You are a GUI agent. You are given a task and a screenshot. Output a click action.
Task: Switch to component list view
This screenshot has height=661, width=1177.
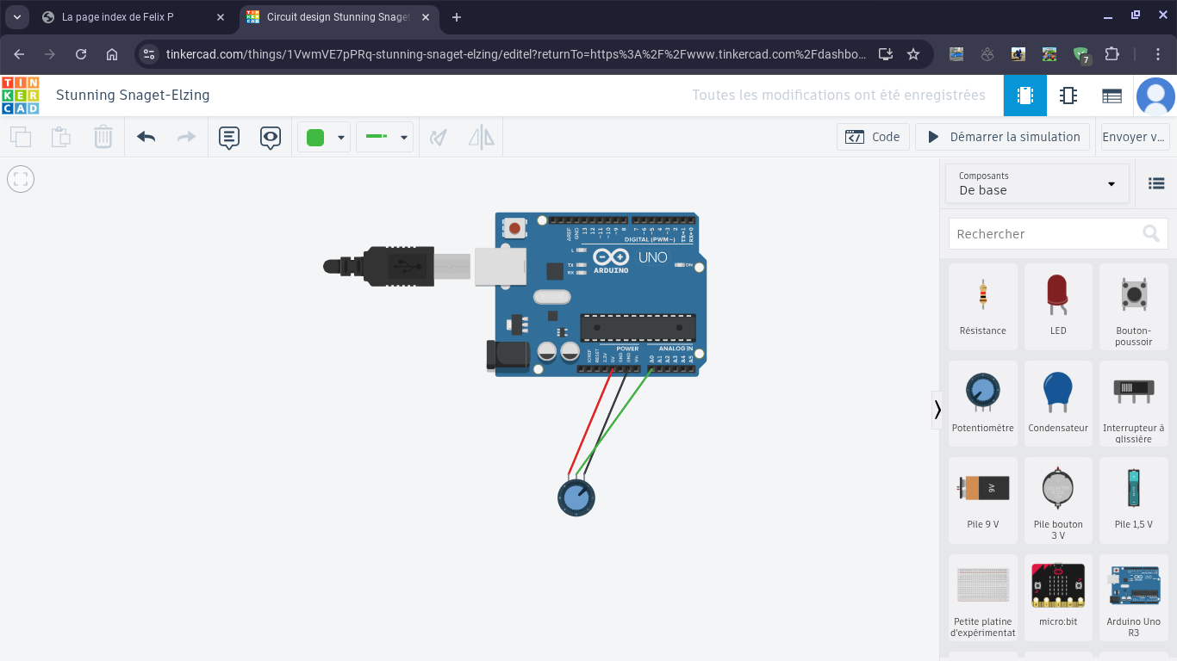[x=1112, y=96]
